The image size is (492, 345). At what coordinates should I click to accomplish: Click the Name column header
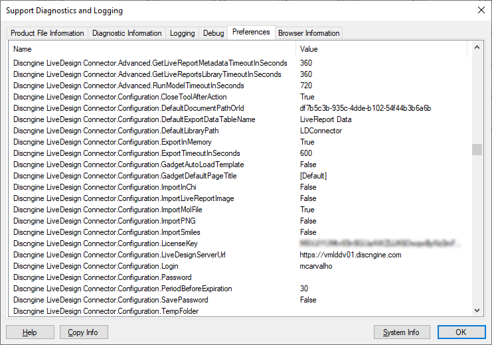tap(152, 49)
